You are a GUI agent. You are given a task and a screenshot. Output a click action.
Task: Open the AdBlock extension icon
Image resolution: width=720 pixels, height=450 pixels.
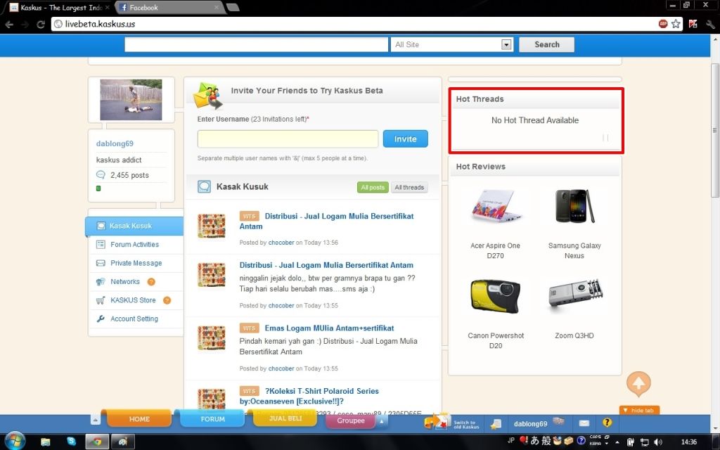pyautogui.click(x=662, y=24)
